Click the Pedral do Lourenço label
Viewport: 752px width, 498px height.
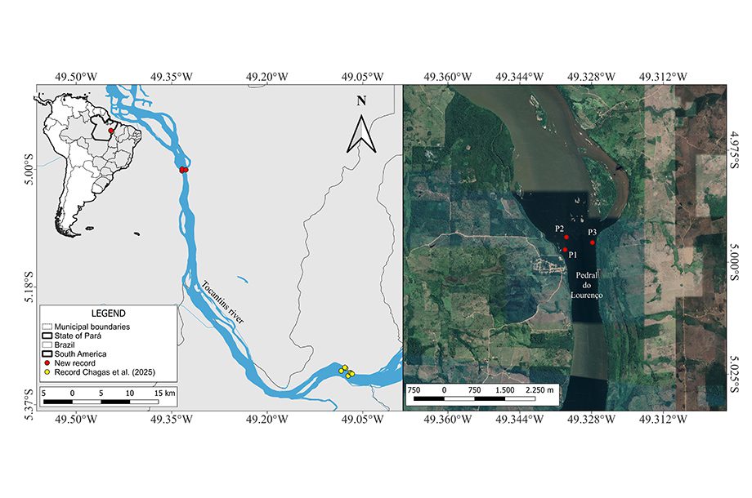tap(589, 285)
